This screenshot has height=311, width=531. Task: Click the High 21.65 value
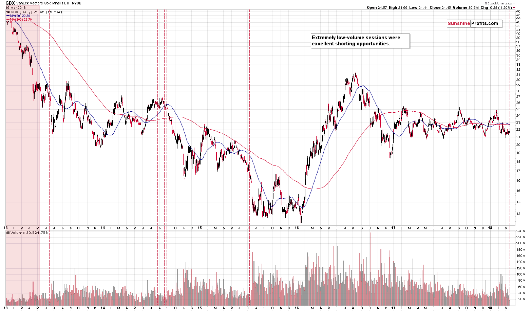(398, 7)
